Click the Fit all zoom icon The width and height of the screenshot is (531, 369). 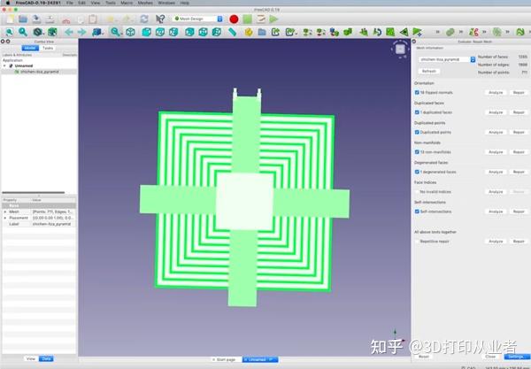coord(9,32)
